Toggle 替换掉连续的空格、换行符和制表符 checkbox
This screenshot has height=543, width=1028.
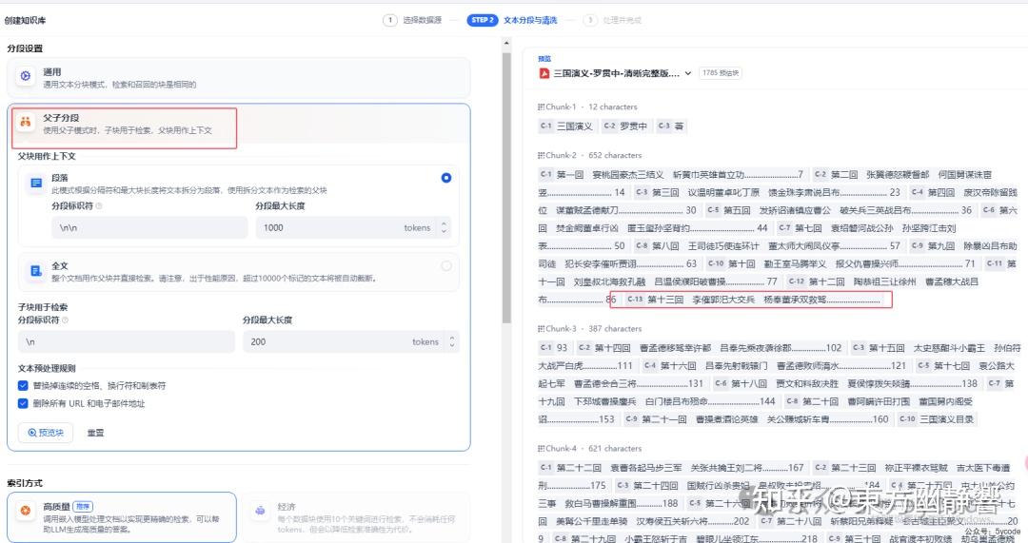pyautogui.click(x=23, y=386)
